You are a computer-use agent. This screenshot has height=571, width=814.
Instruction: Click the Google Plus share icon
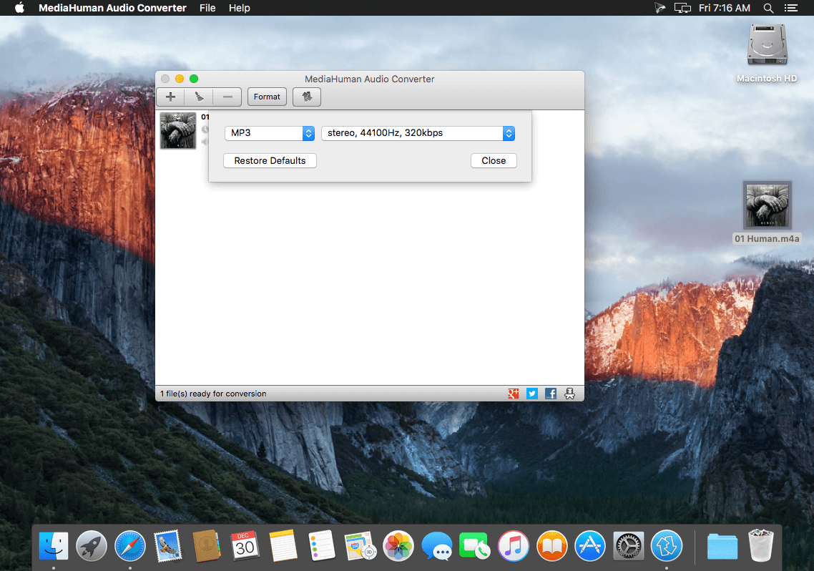514,394
